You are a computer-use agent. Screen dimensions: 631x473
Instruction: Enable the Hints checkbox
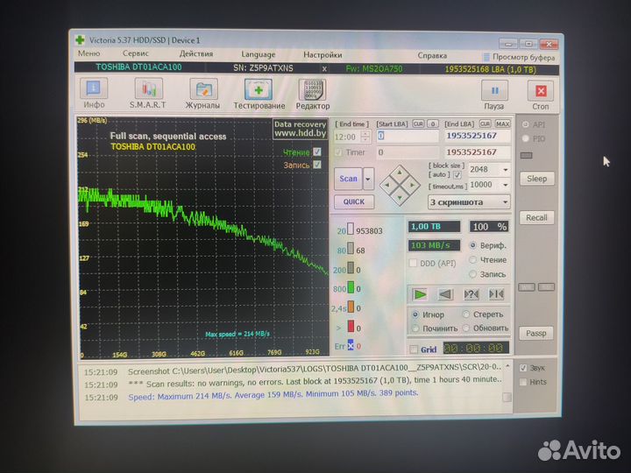[523, 382]
